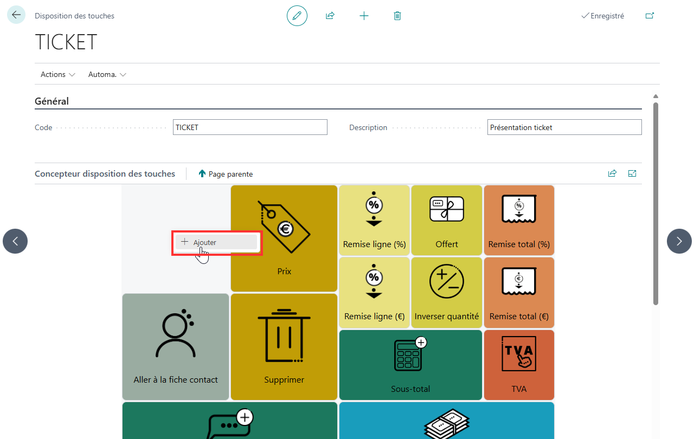Image resolution: width=694 pixels, height=439 pixels.
Task: Click the designer section share icon
Action: 612,173
